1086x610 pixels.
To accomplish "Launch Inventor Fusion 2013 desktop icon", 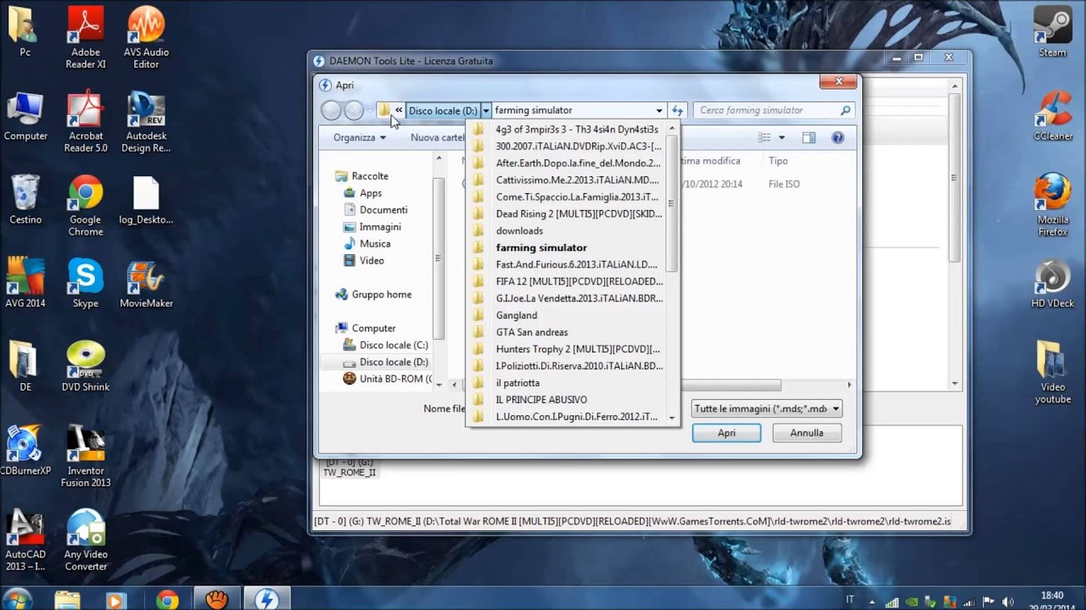I will coord(86,457).
